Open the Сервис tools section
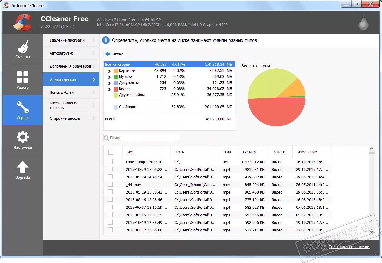 point(23,110)
